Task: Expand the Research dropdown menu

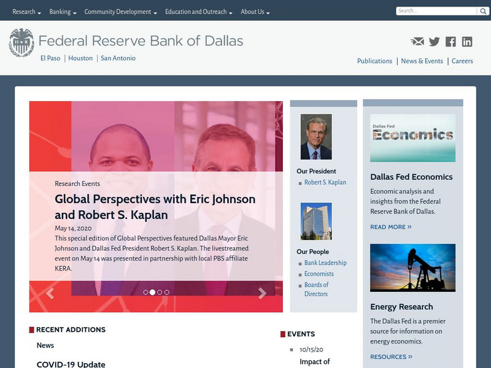Action: pyautogui.click(x=26, y=12)
